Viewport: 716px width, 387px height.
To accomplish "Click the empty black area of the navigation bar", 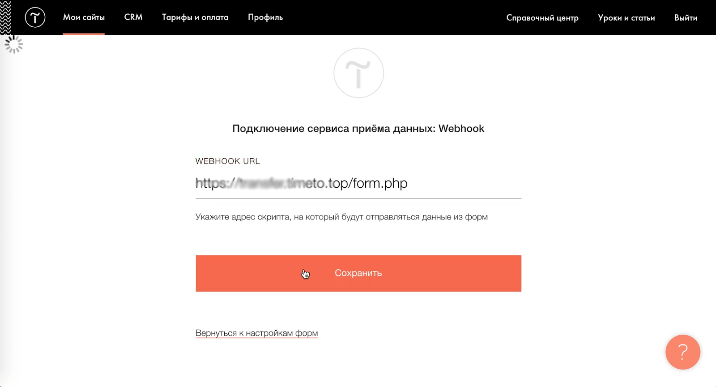I will (x=394, y=17).
